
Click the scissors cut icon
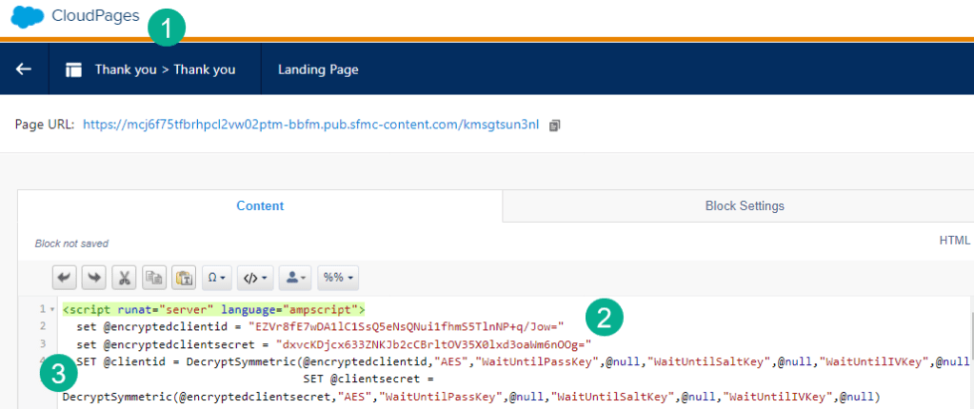(124, 278)
